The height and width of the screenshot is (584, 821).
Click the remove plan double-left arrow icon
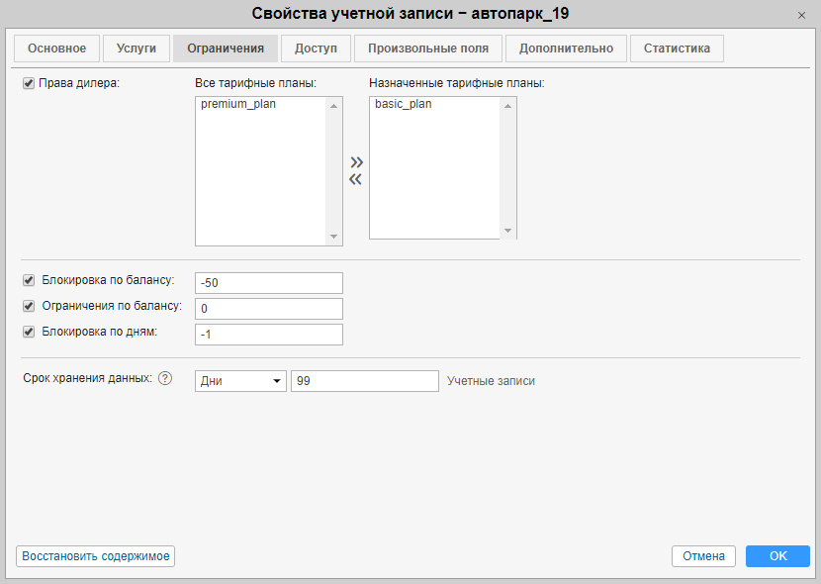[x=356, y=179]
